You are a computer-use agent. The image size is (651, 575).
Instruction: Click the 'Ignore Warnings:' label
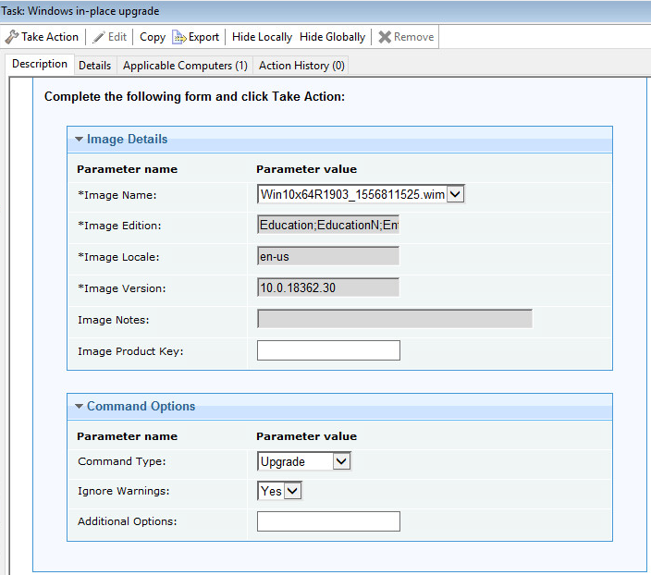(x=124, y=491)
